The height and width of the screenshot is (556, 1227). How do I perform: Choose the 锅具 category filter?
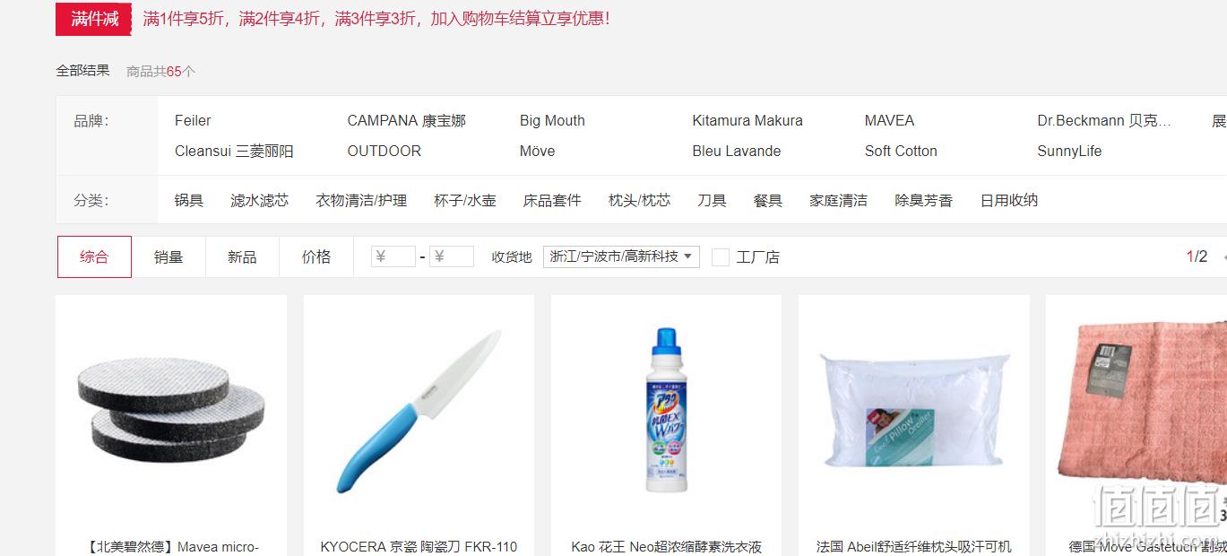point(189,200)
